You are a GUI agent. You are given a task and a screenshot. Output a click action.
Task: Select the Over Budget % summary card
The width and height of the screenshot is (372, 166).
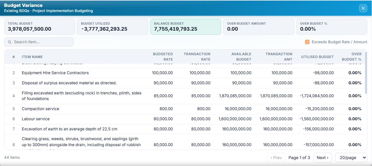point(332,27)
